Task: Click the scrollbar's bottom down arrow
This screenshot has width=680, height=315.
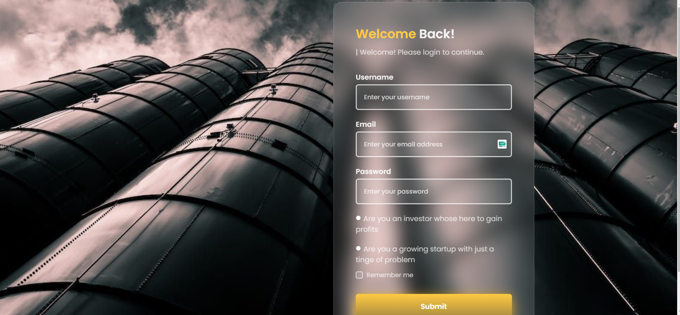Action: 678,313
